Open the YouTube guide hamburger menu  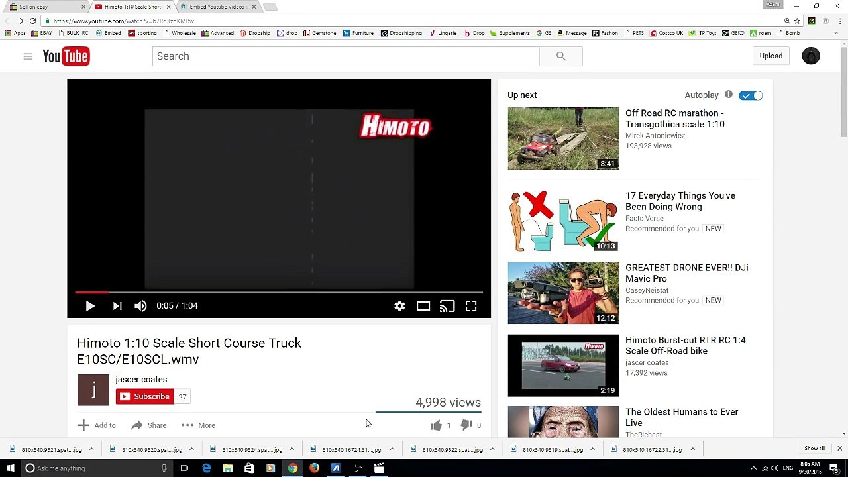pyautogui.click(x=28, y=56)
